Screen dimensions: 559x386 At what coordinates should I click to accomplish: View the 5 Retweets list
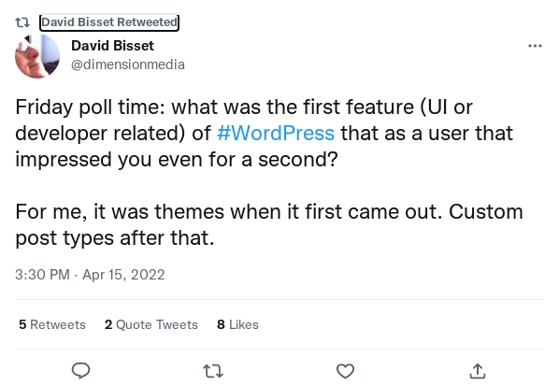click(x=52, y=324)
